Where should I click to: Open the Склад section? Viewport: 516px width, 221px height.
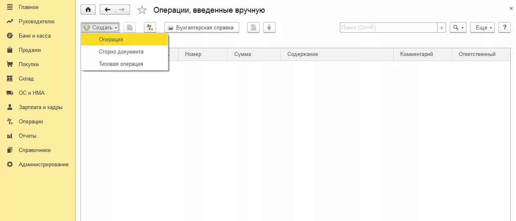[26, 78]
